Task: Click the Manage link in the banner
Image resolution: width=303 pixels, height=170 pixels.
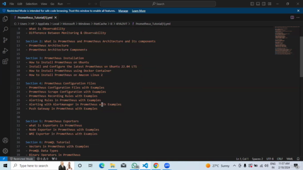Action: 123,11
